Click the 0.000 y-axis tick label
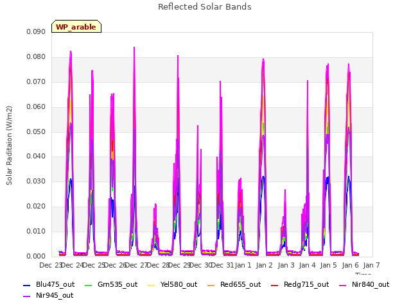The width and height of the screenshot is (411, 308). (36, 256)
